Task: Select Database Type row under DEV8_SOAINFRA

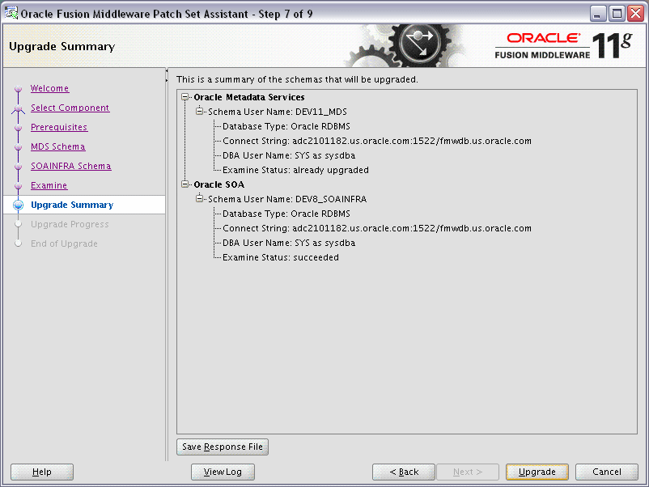Action: pos(286,214)
